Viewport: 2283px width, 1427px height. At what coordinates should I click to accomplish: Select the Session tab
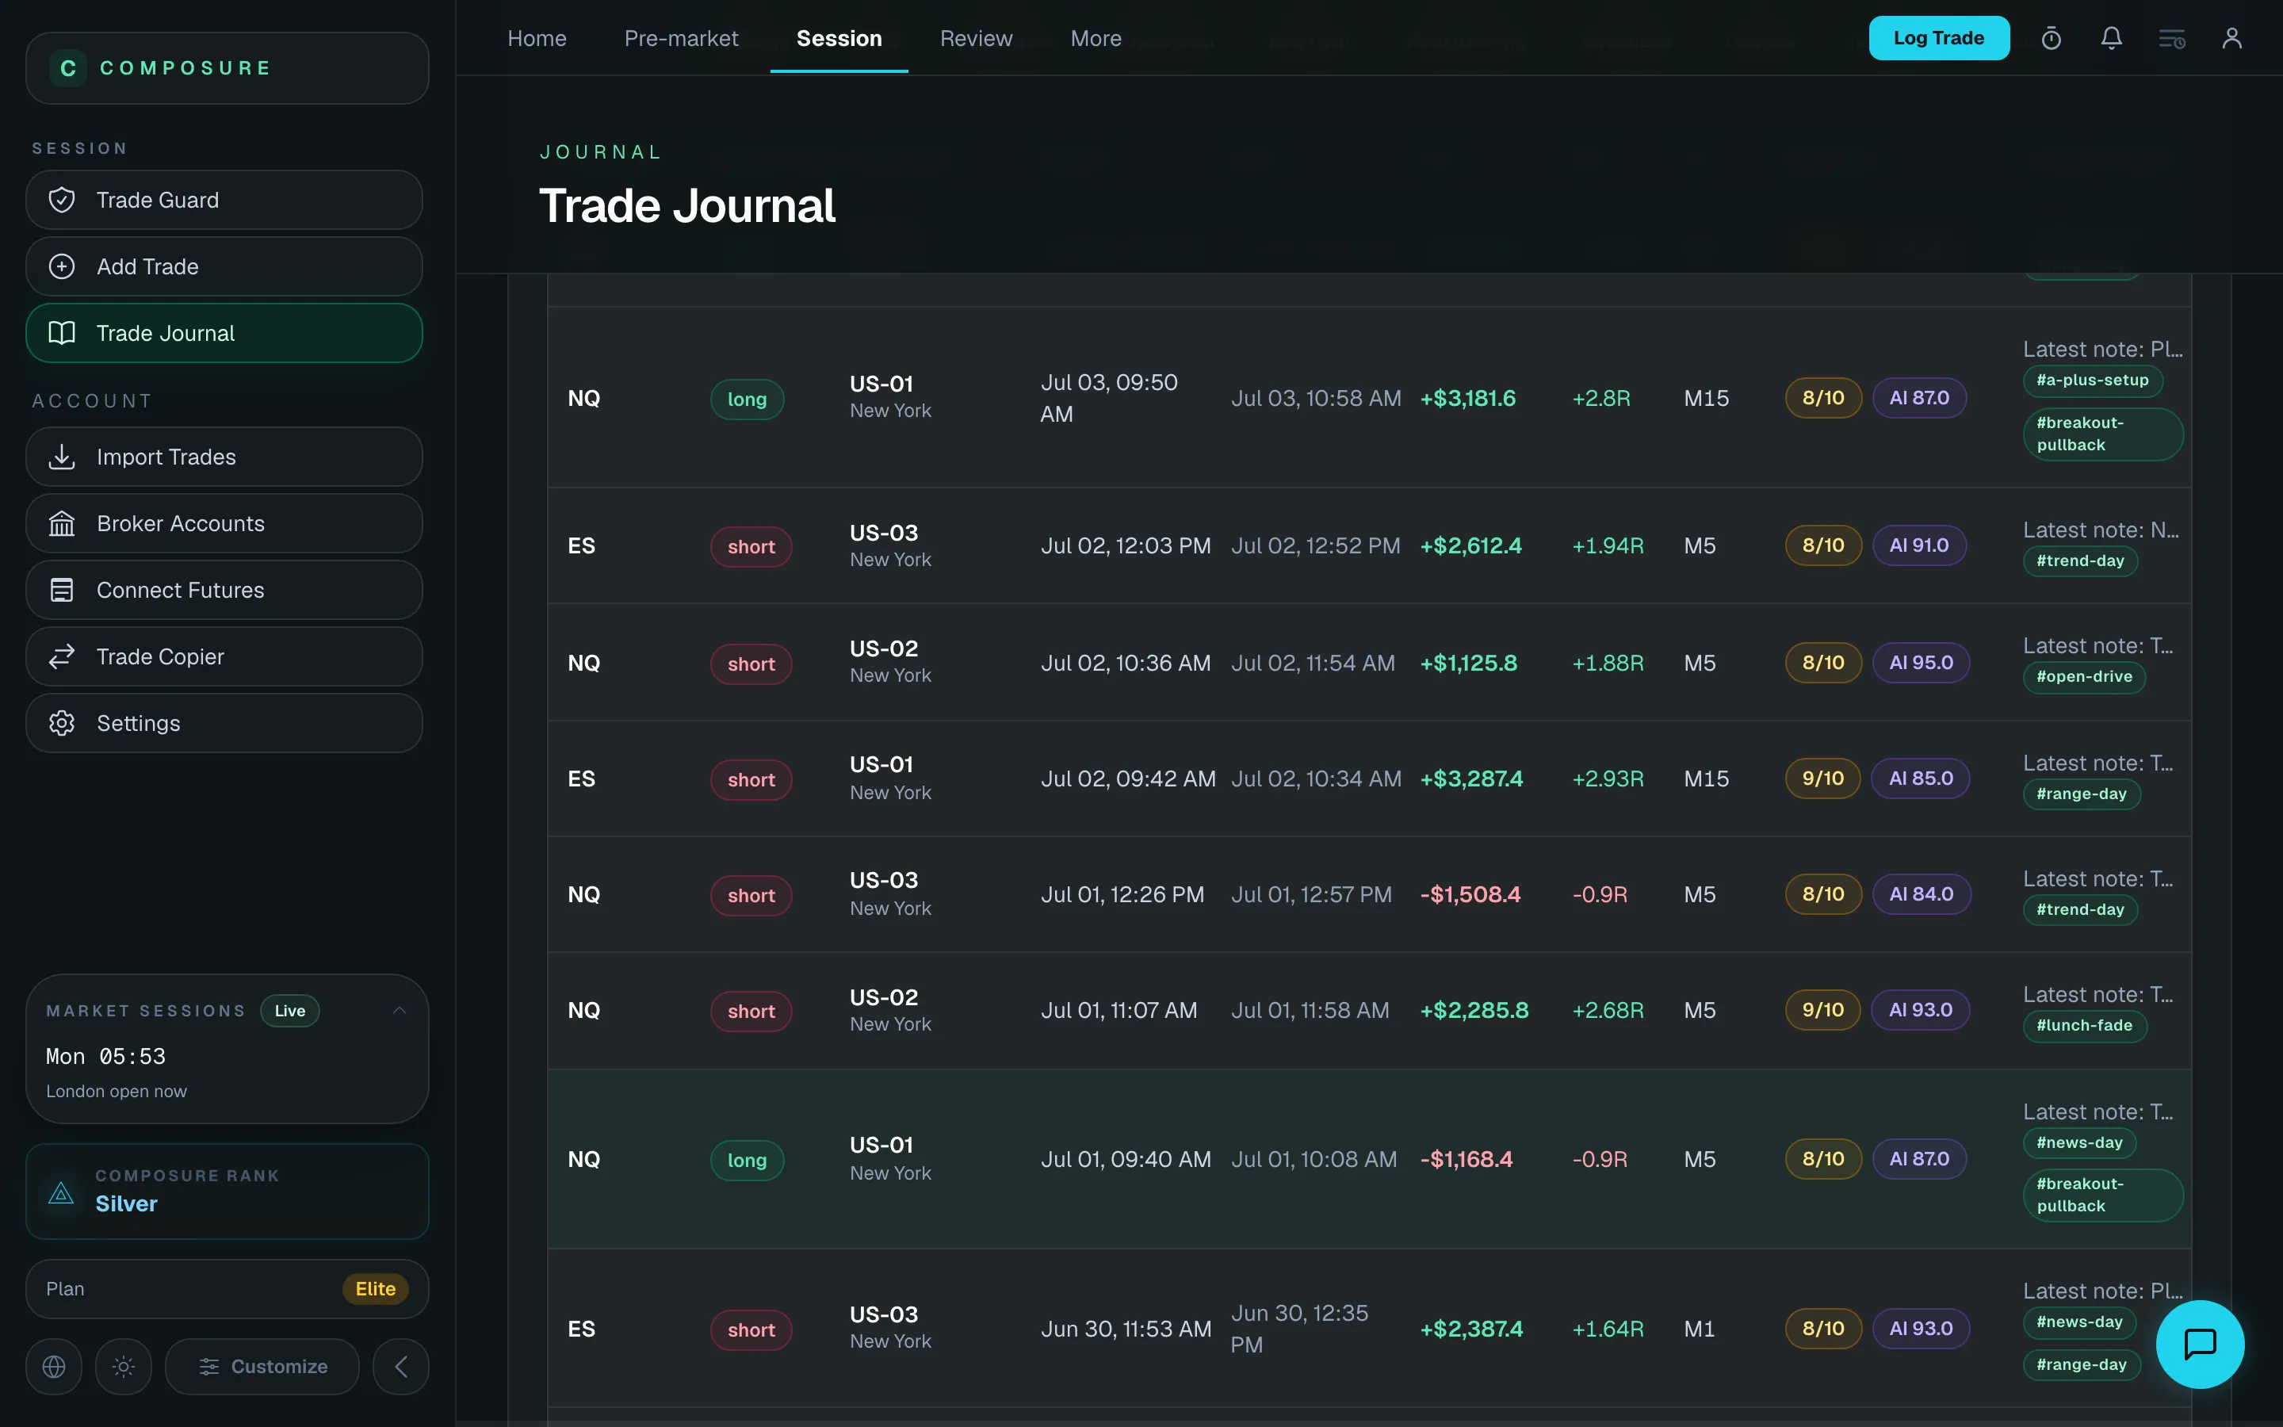[x=839, y=39]
